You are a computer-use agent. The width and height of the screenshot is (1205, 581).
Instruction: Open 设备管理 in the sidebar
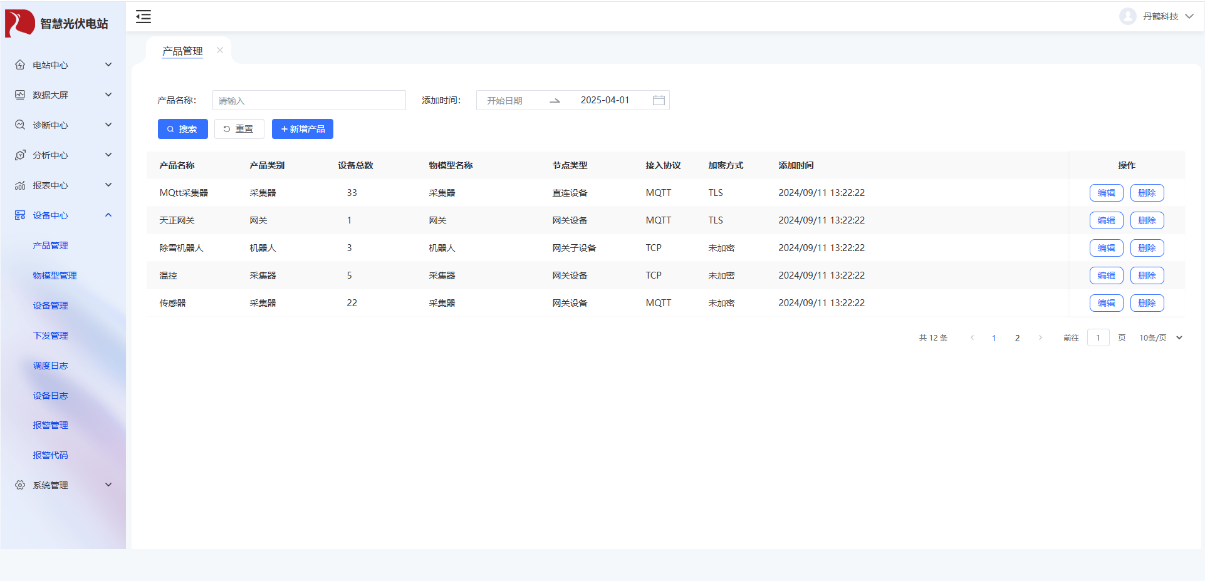coord(51,306)
